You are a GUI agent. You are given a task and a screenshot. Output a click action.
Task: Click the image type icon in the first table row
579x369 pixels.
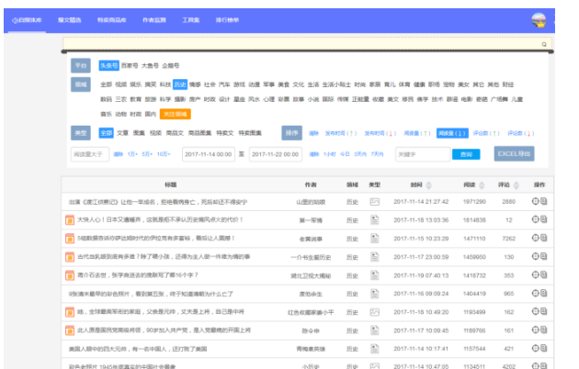(x=374, y=201)
